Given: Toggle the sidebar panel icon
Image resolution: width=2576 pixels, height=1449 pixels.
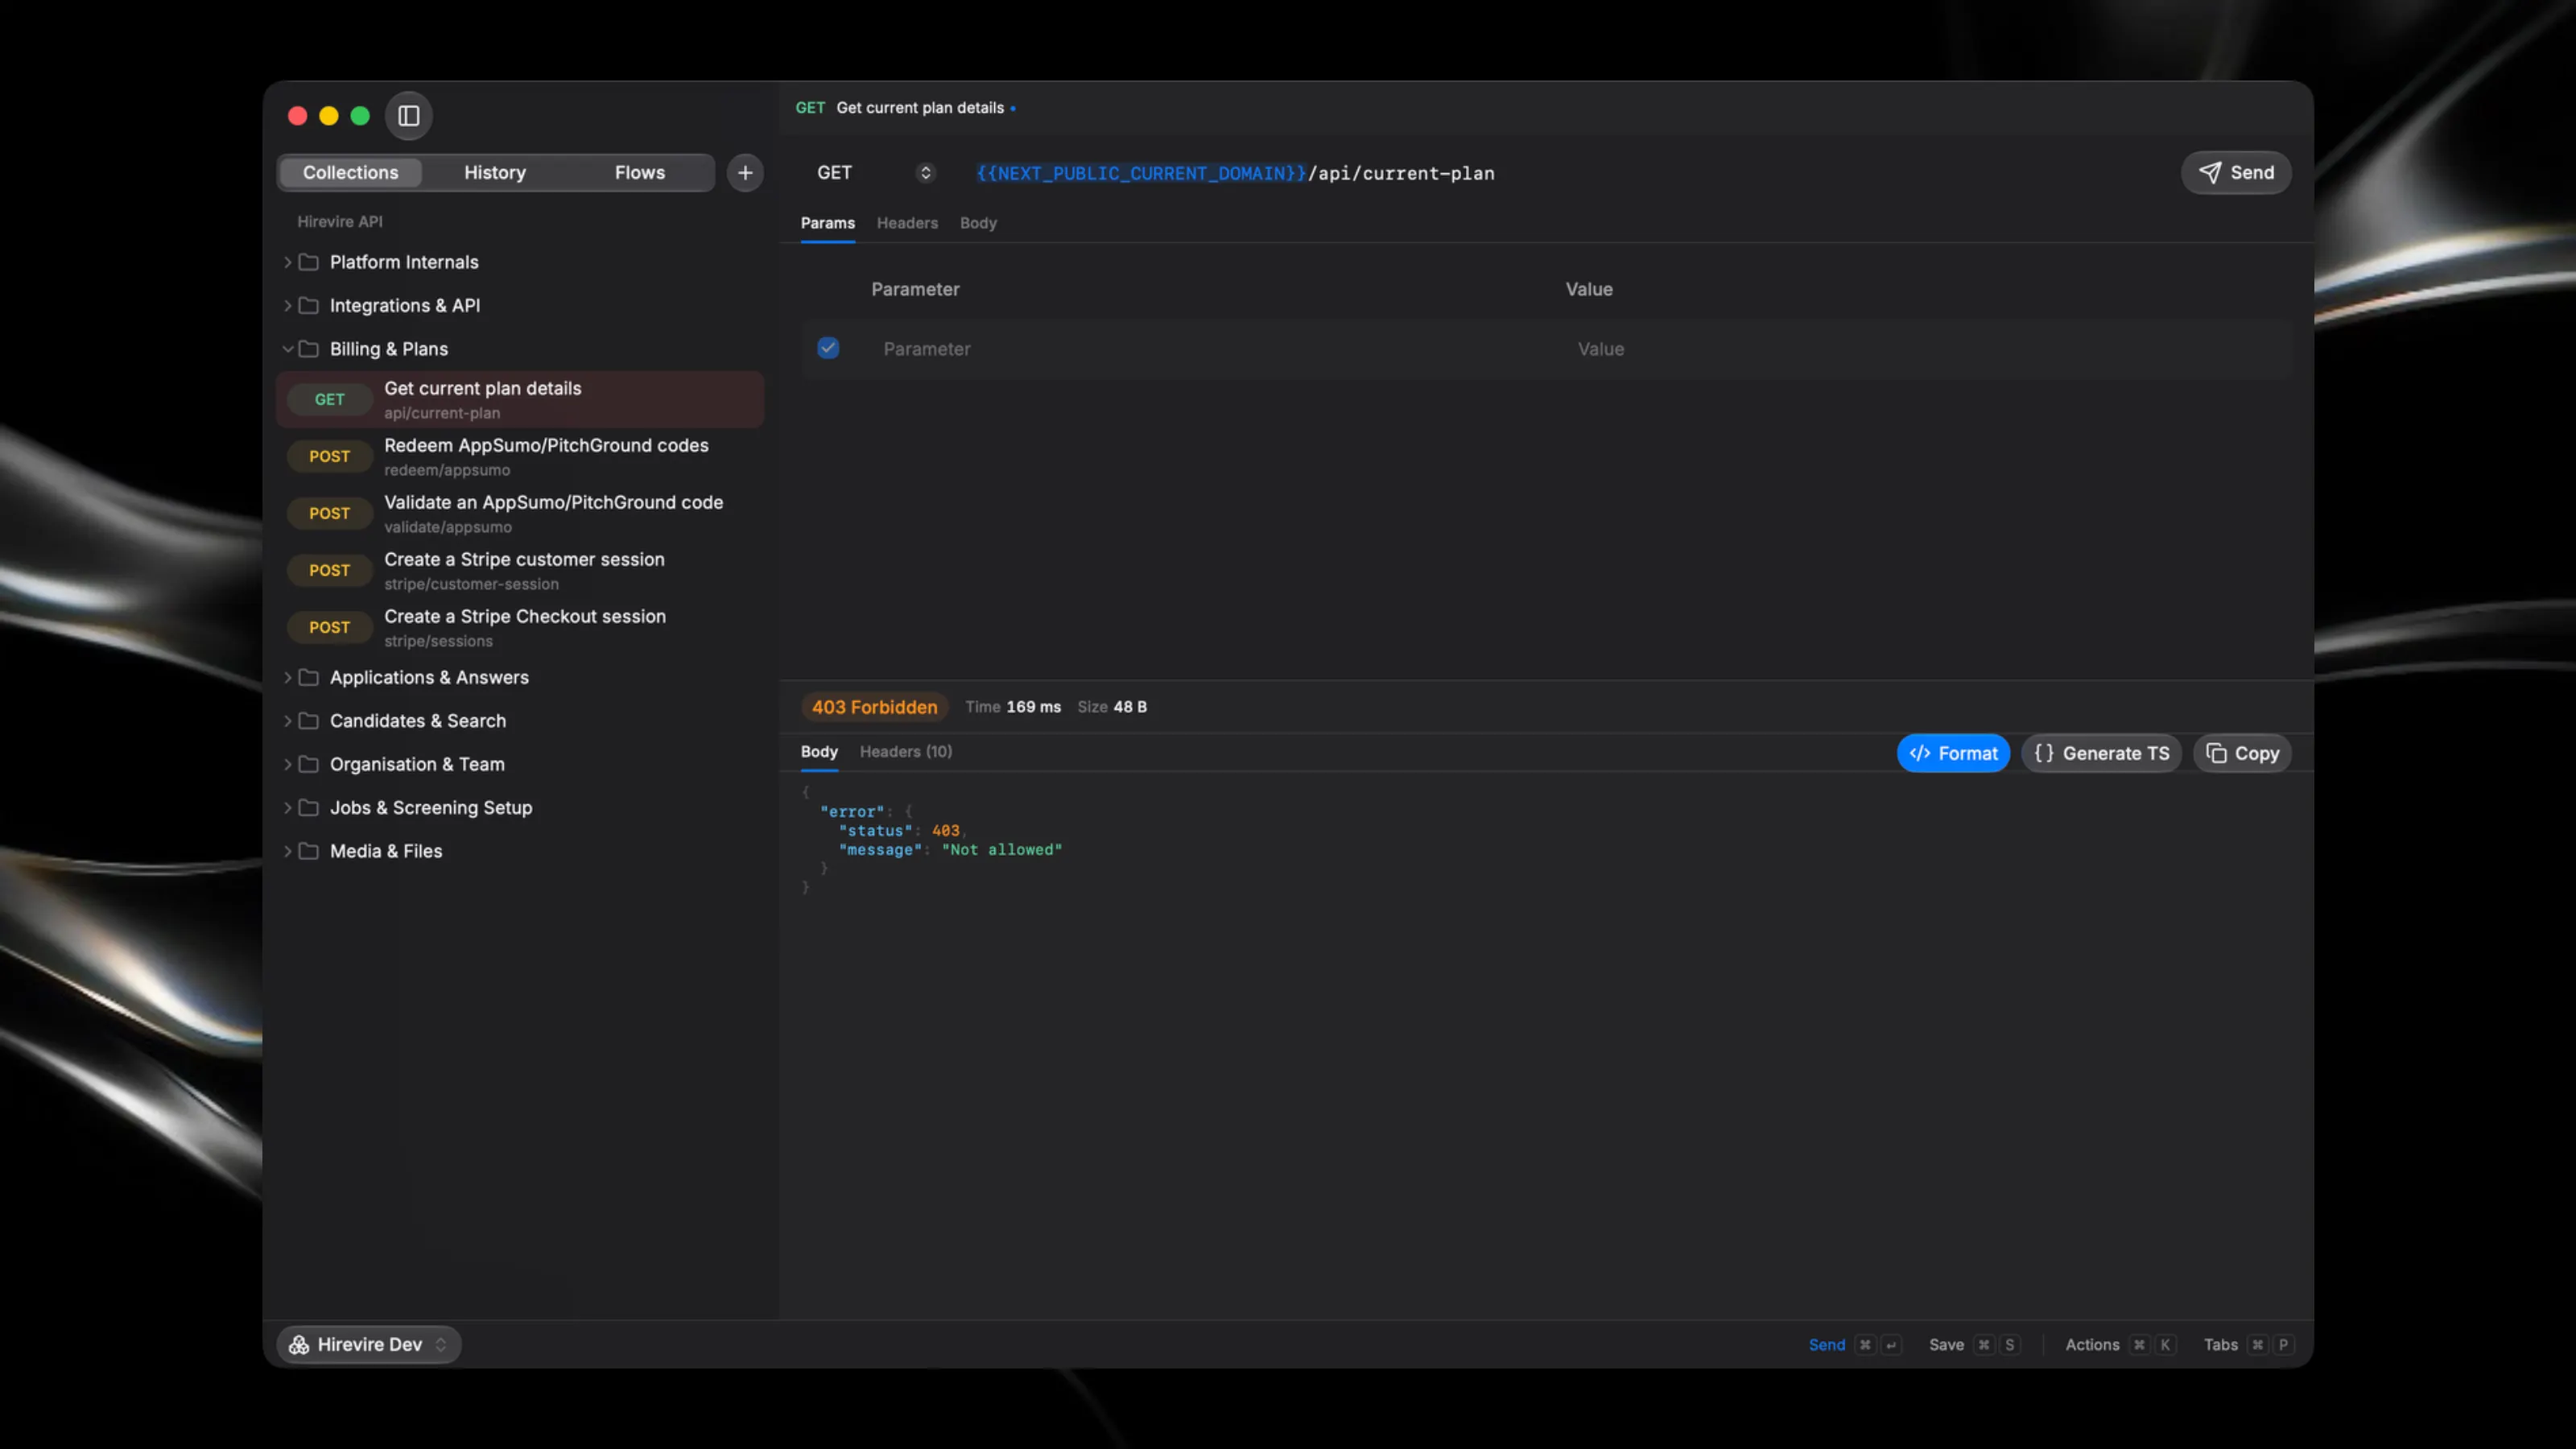Looking at the screenshot, I should pyautogui.click(x=408, y=116).
